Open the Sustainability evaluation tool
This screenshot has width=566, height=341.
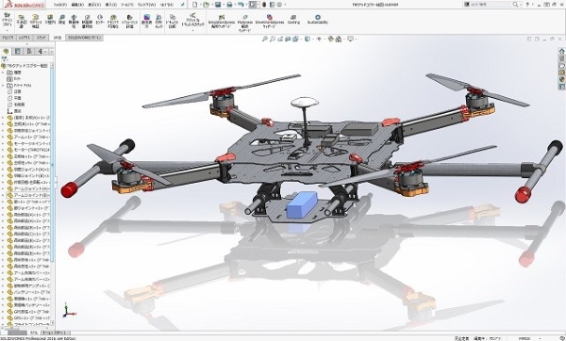click(318, 20)
